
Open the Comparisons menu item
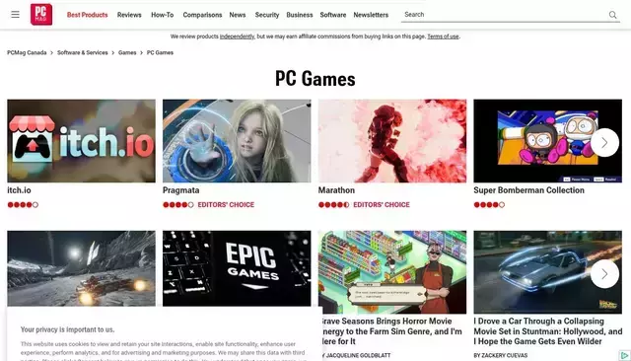[202, 15]
